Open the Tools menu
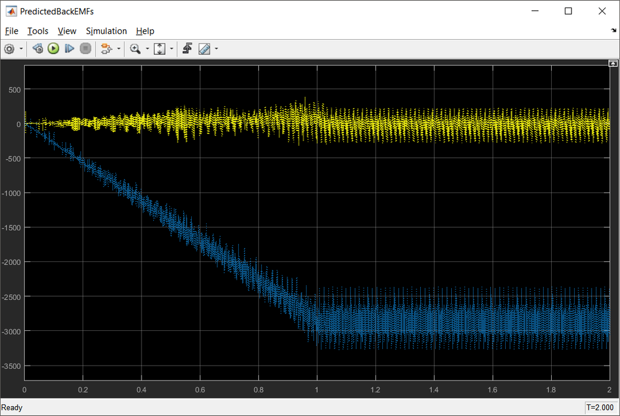620x416 pixels. [38, 31]
